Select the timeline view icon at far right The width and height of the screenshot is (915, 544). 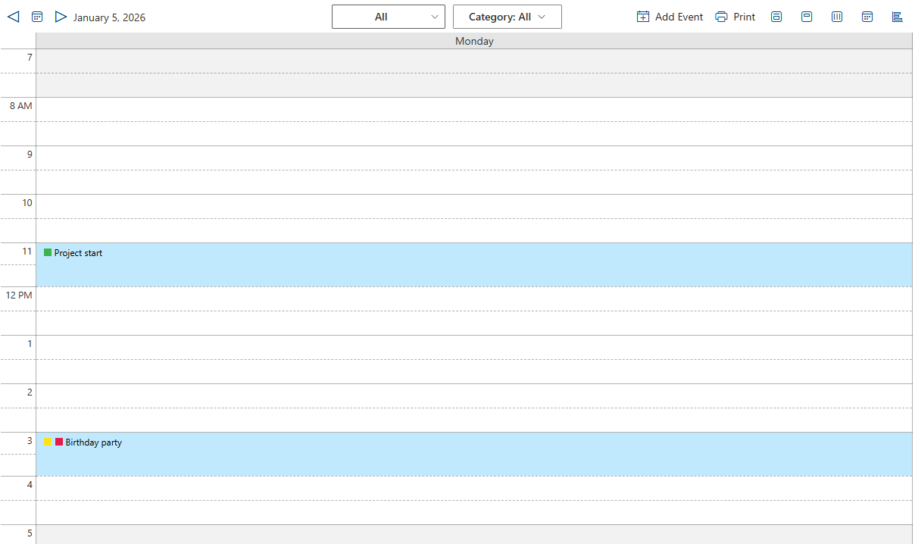(x=898, y=17)
